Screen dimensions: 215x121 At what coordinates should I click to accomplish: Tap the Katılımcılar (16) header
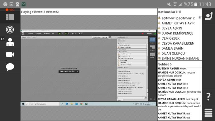170,12
